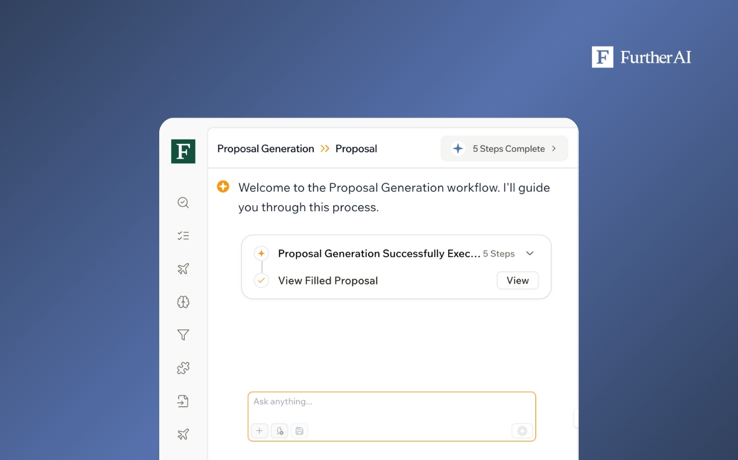
Task: Select the funnel filter icon in the sidebar
Action: pyautogui.click(x=183, y=335)
